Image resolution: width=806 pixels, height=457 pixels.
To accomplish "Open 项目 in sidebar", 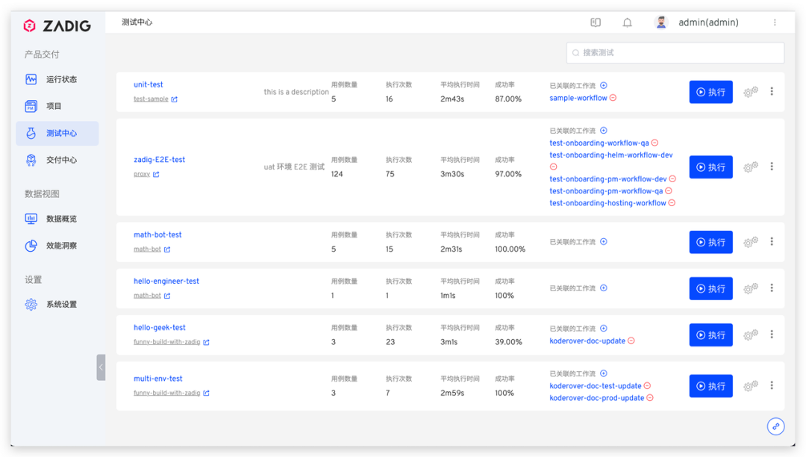I will (x=57, y=106).
